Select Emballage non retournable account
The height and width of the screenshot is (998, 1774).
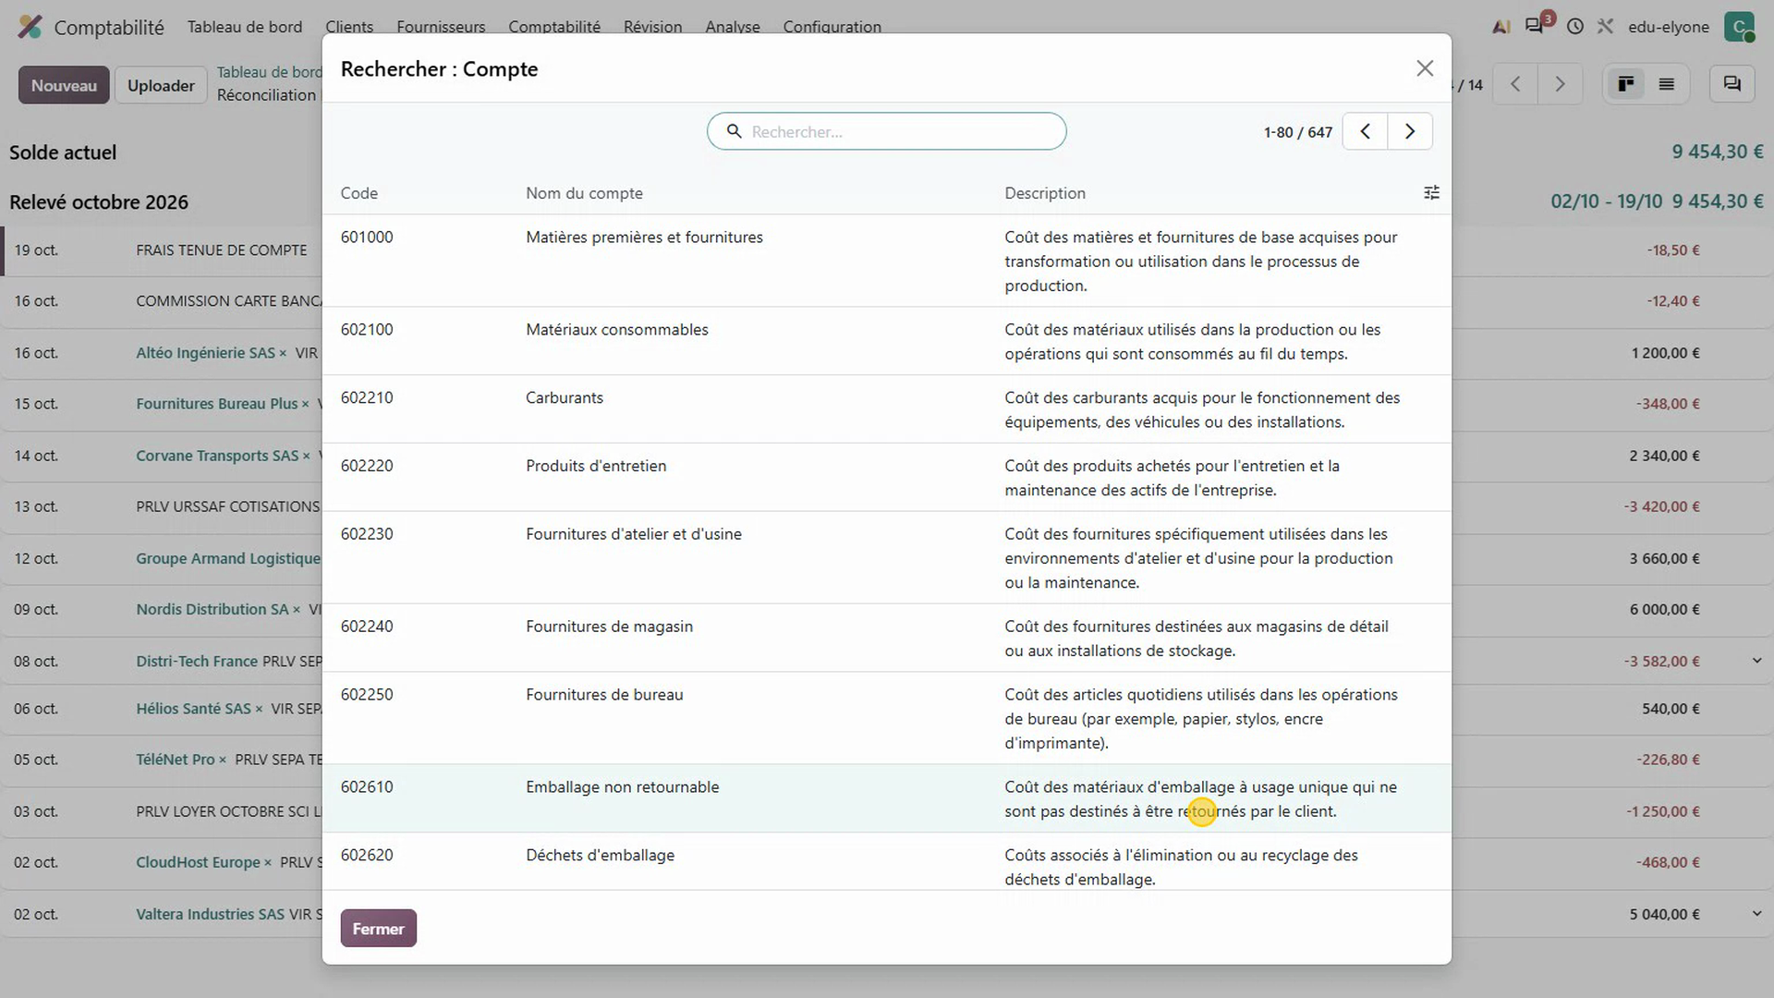click(x=887, y=798)
